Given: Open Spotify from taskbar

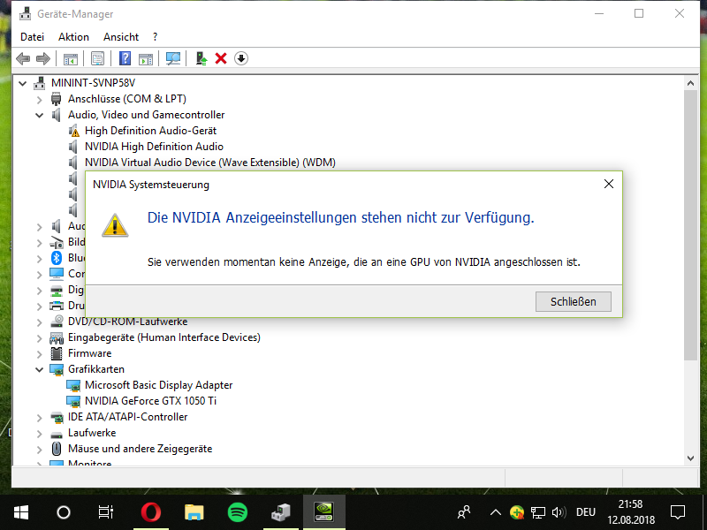Looking at the screenshot, I should (238, 512).
